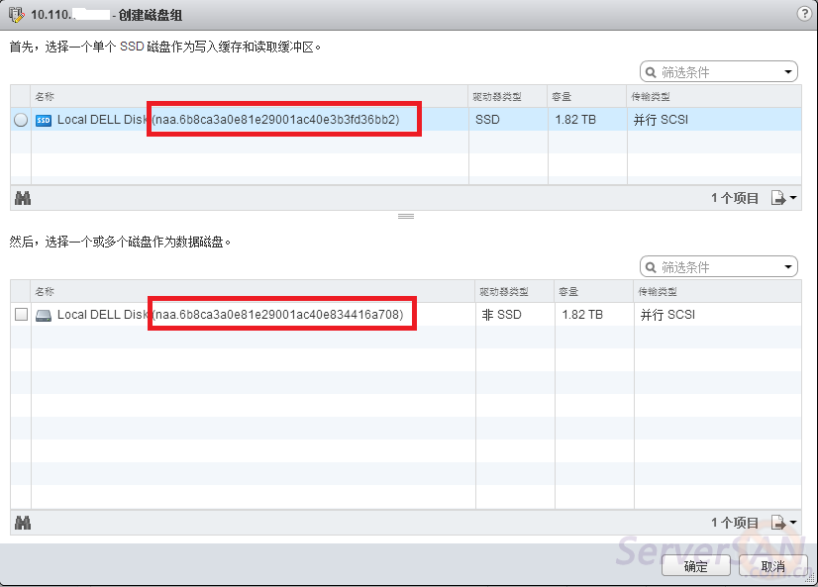Screen dimensions: 818x587
Task: Click the 取消 button
Action: coord(772,566)
